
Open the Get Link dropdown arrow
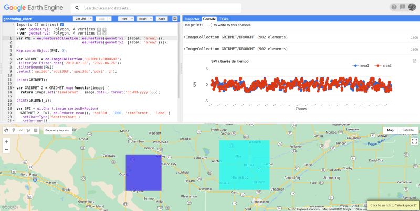pyautogui.click(x=90, y=19)
